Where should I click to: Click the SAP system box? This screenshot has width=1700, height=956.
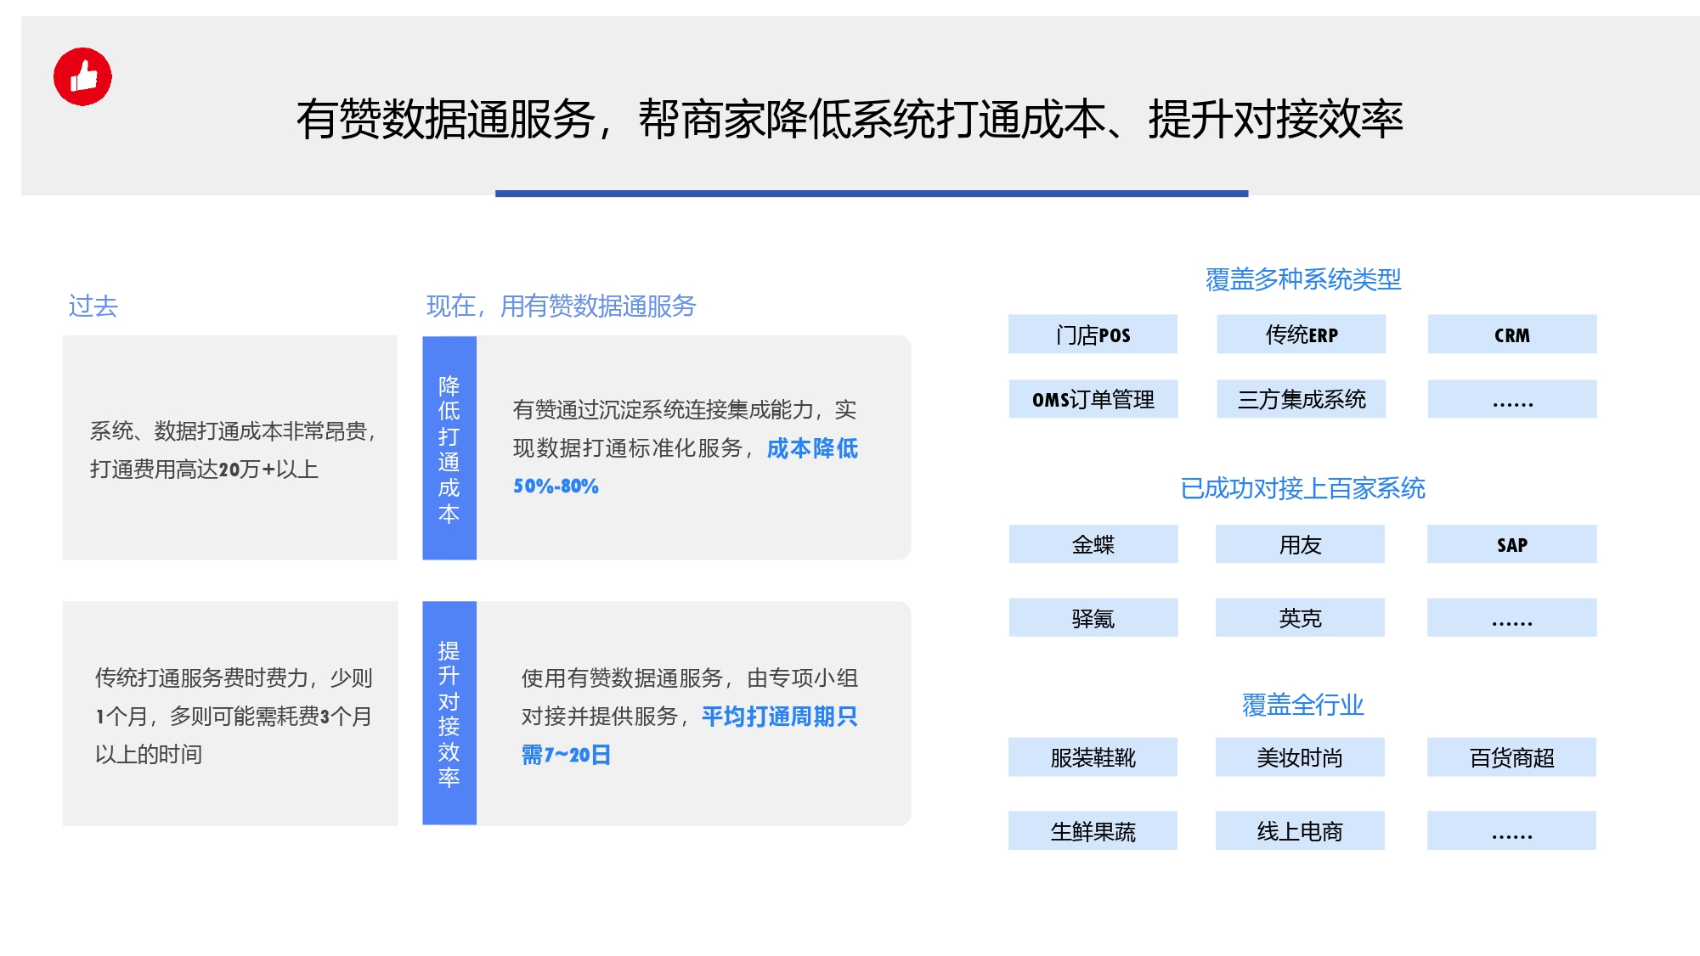click(x=1511, y=544)
